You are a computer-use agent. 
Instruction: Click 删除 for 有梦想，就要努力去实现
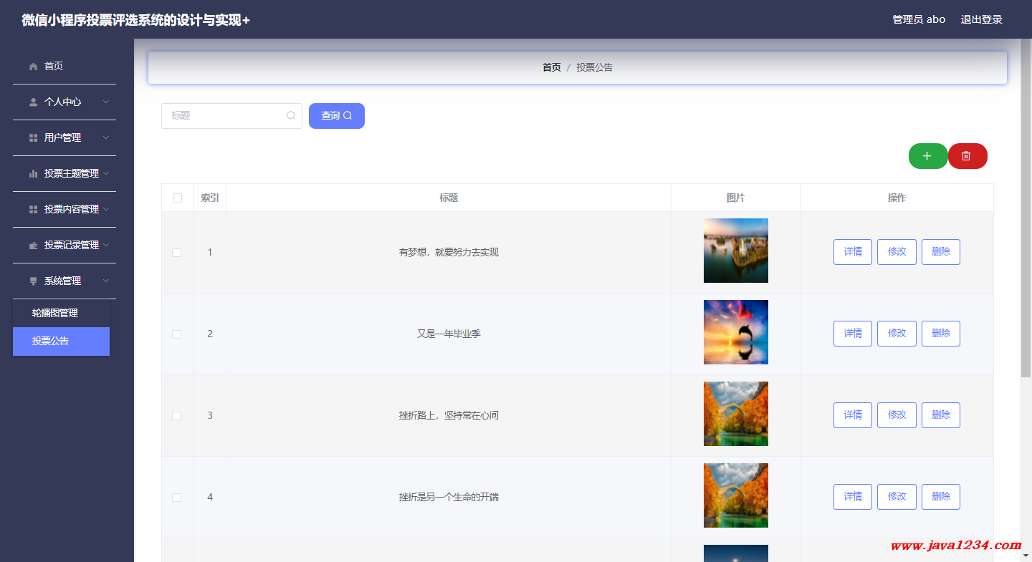(941, 252)
